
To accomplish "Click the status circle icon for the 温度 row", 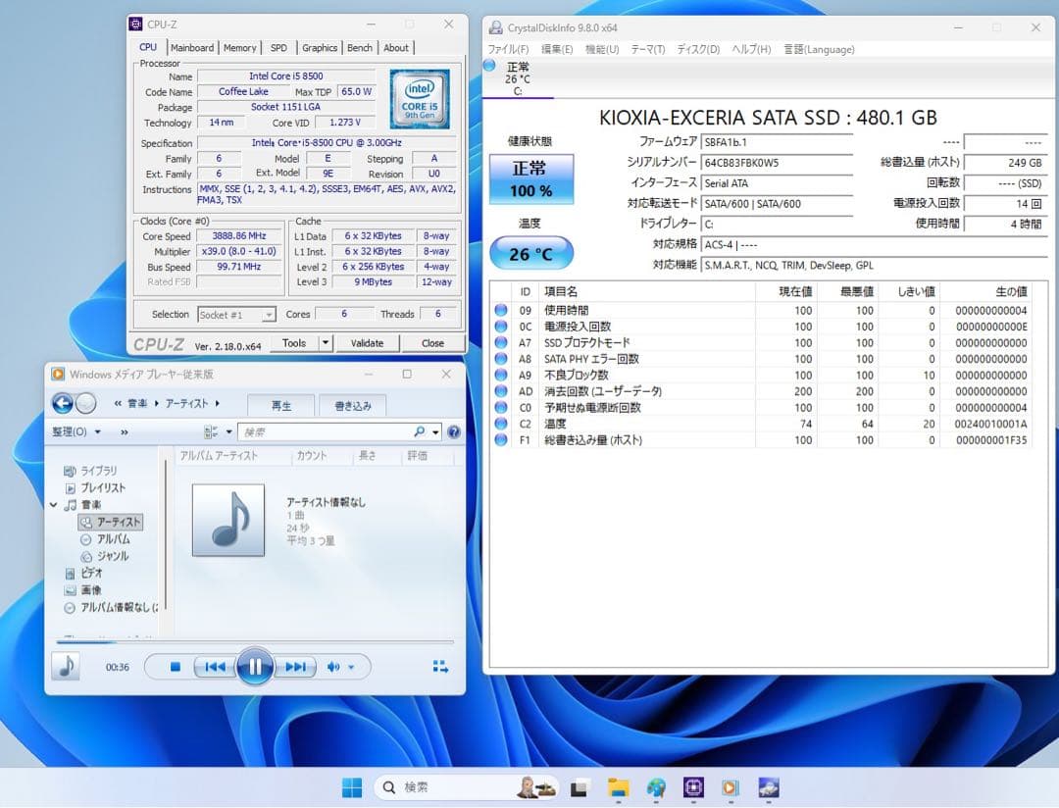I will click(500, 424).
